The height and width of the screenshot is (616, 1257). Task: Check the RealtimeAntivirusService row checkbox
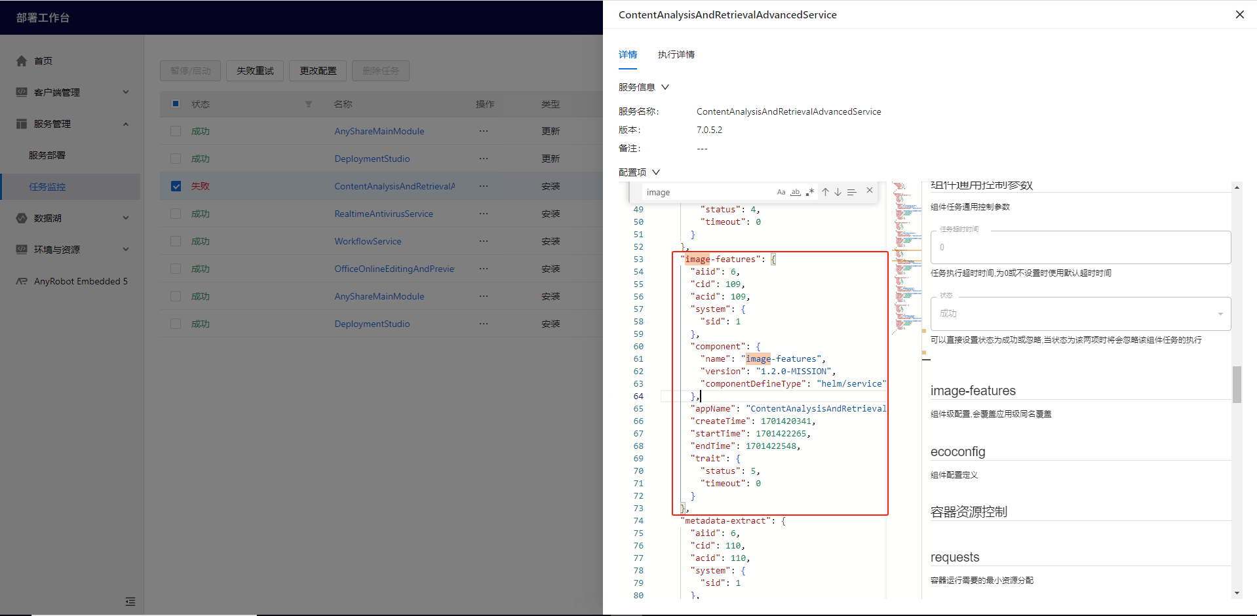coord(176,214)
